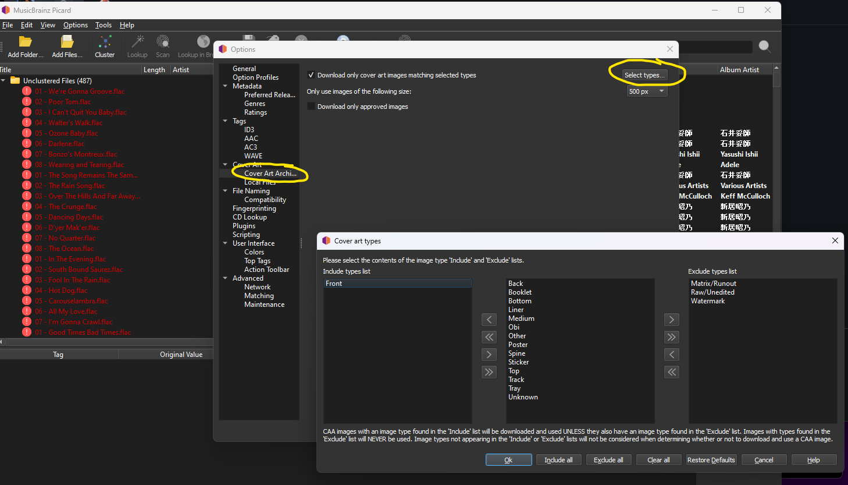Select Watermark in the Exclude types list
This screenshot has height=485, width=848.
[708, 301]
